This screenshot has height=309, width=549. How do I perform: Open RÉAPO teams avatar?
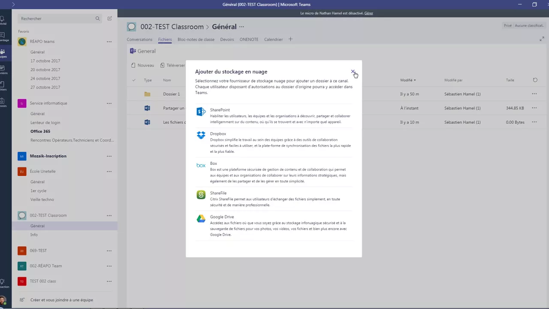(x=22, y=42)
